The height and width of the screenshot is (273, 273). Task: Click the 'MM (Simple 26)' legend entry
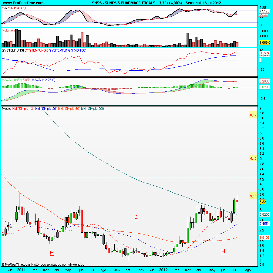tap(46, 109)
